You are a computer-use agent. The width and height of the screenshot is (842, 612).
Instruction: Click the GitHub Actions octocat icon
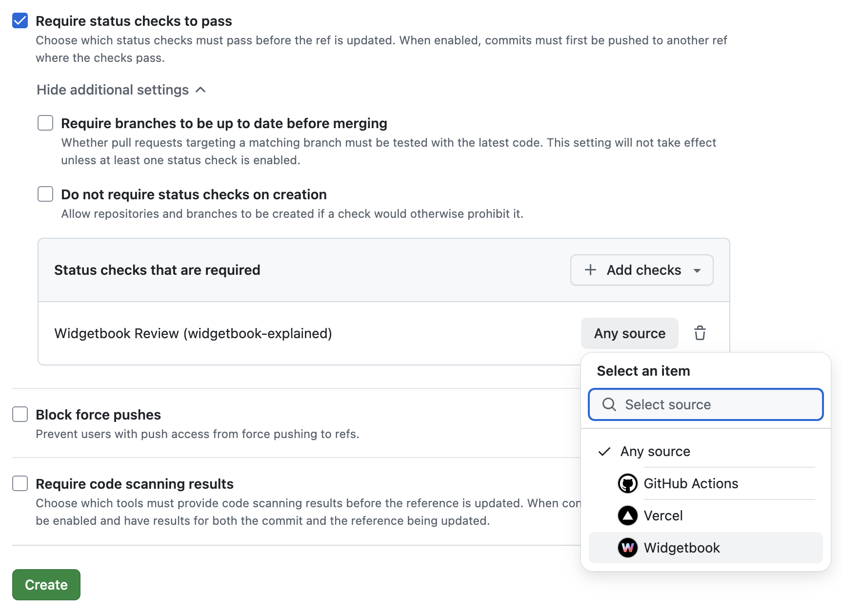(627, 483)
